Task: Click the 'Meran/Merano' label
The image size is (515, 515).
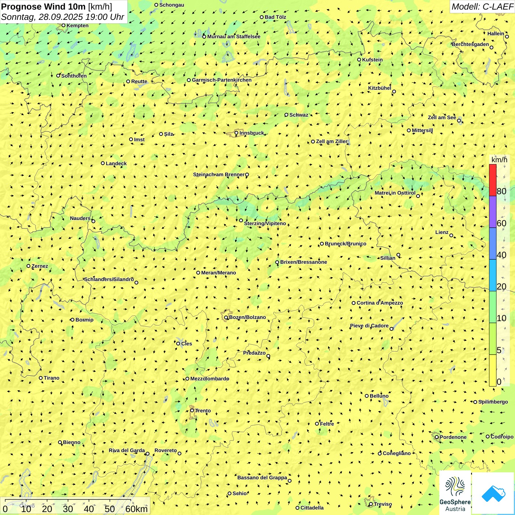Action: [x=219, y=273]
